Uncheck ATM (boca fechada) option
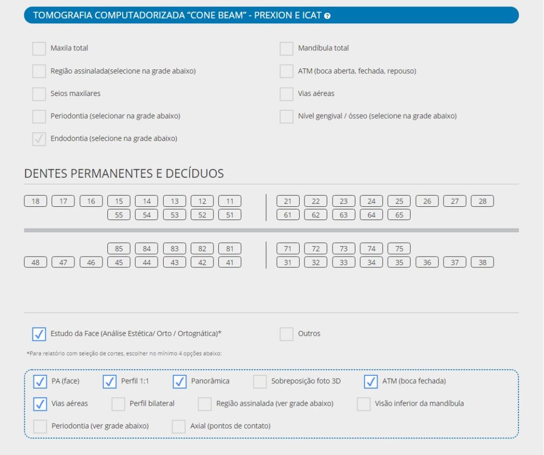Screen dimensions: 544x455 coord(371,381)
